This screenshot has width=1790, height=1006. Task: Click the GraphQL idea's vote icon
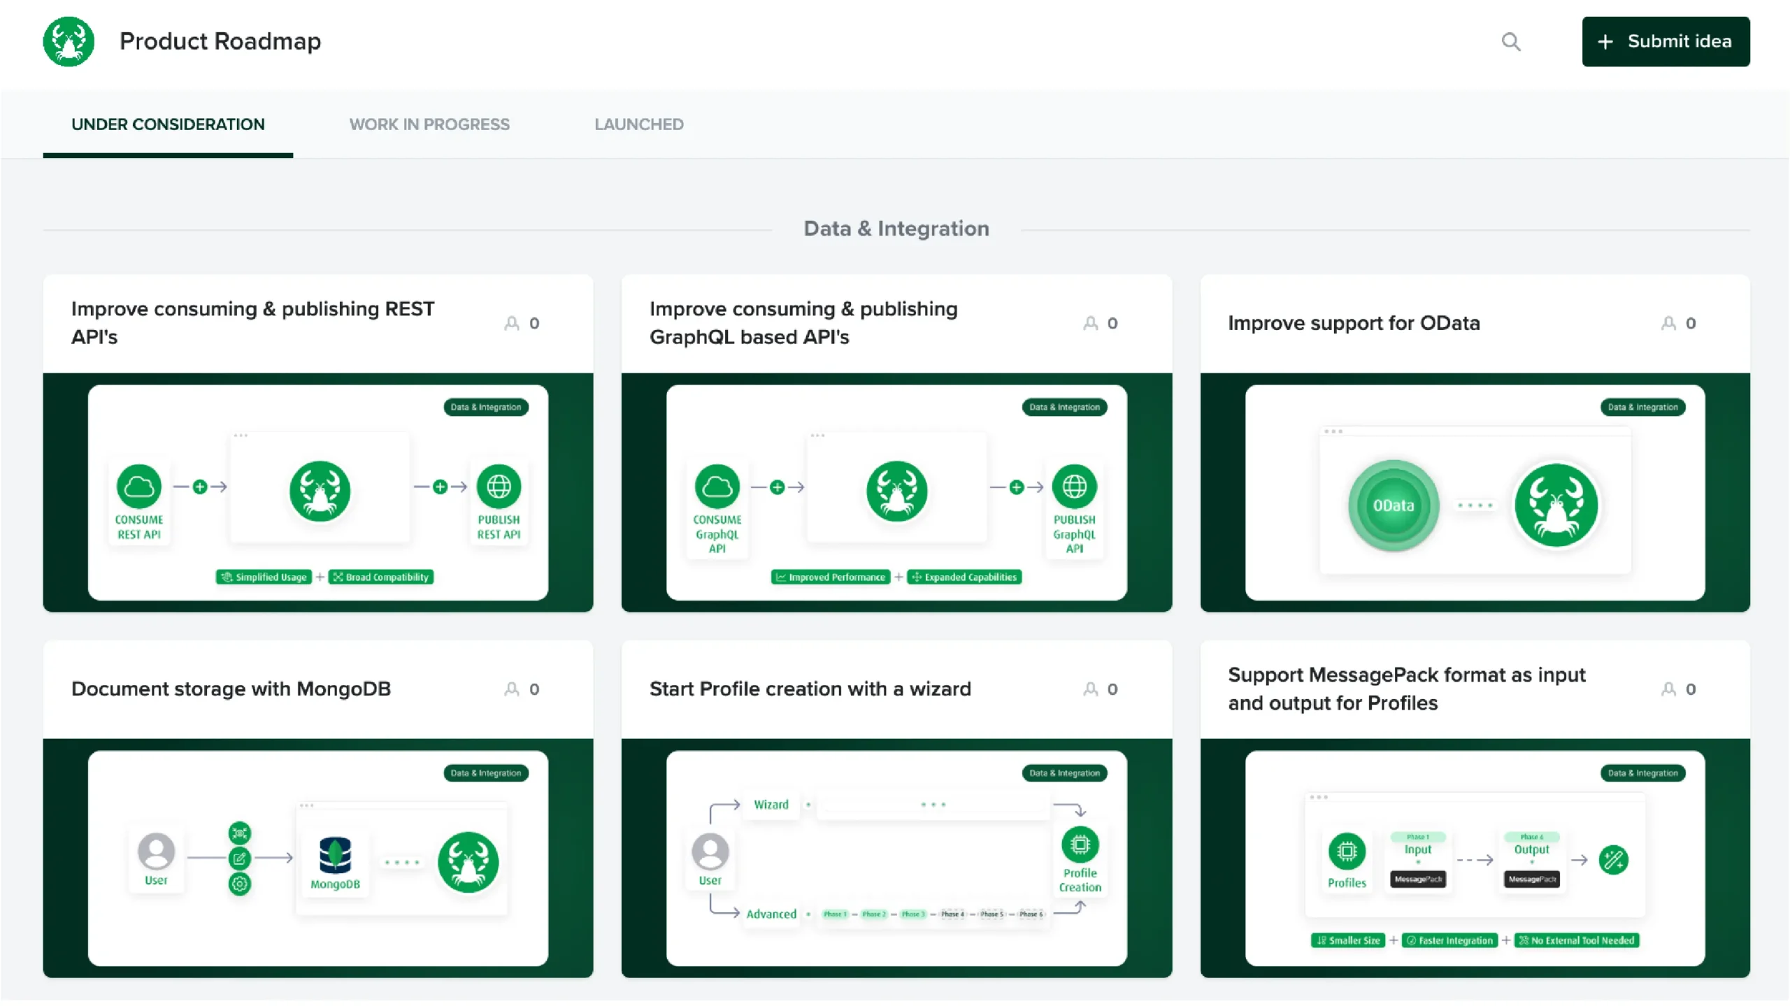pyautogui.click(x=1090, y=323)
